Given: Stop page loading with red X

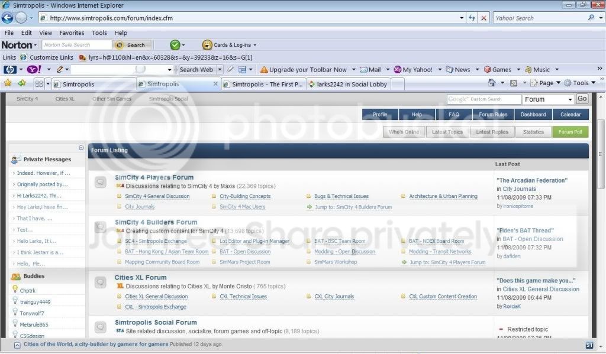Looking at the screenshot, I should coord(483,18).
